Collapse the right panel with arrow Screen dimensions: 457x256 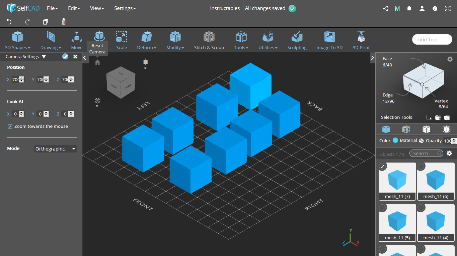372,58
